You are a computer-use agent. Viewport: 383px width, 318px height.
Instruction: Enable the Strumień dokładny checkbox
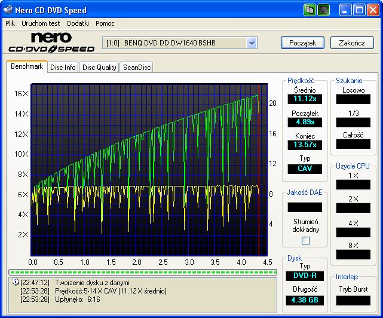[305, 240]
